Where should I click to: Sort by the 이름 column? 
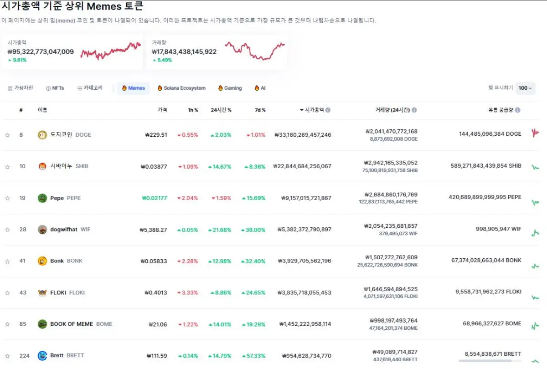[x=42, y=110]
